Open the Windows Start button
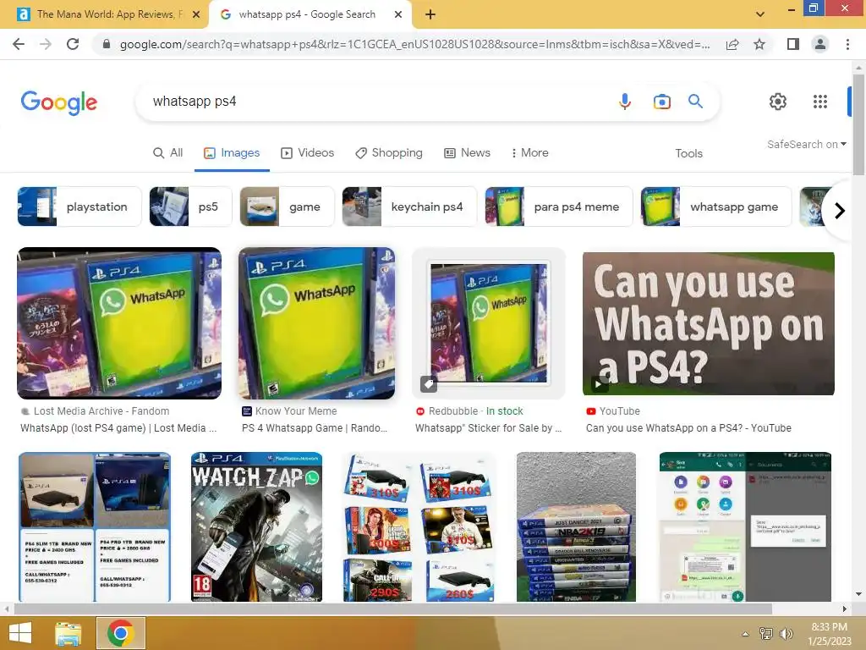Viewport: 866px width, 650px height. 20,633
